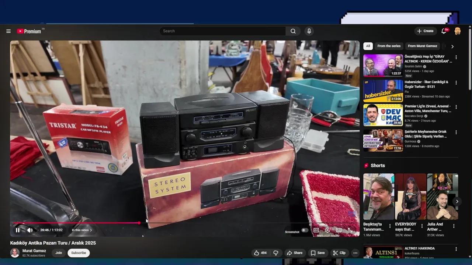Open Şairlerin Meyhanesine video thumbnail
Image resolution: width=472 pixels, height=265 pixels.
coord(383,141)
